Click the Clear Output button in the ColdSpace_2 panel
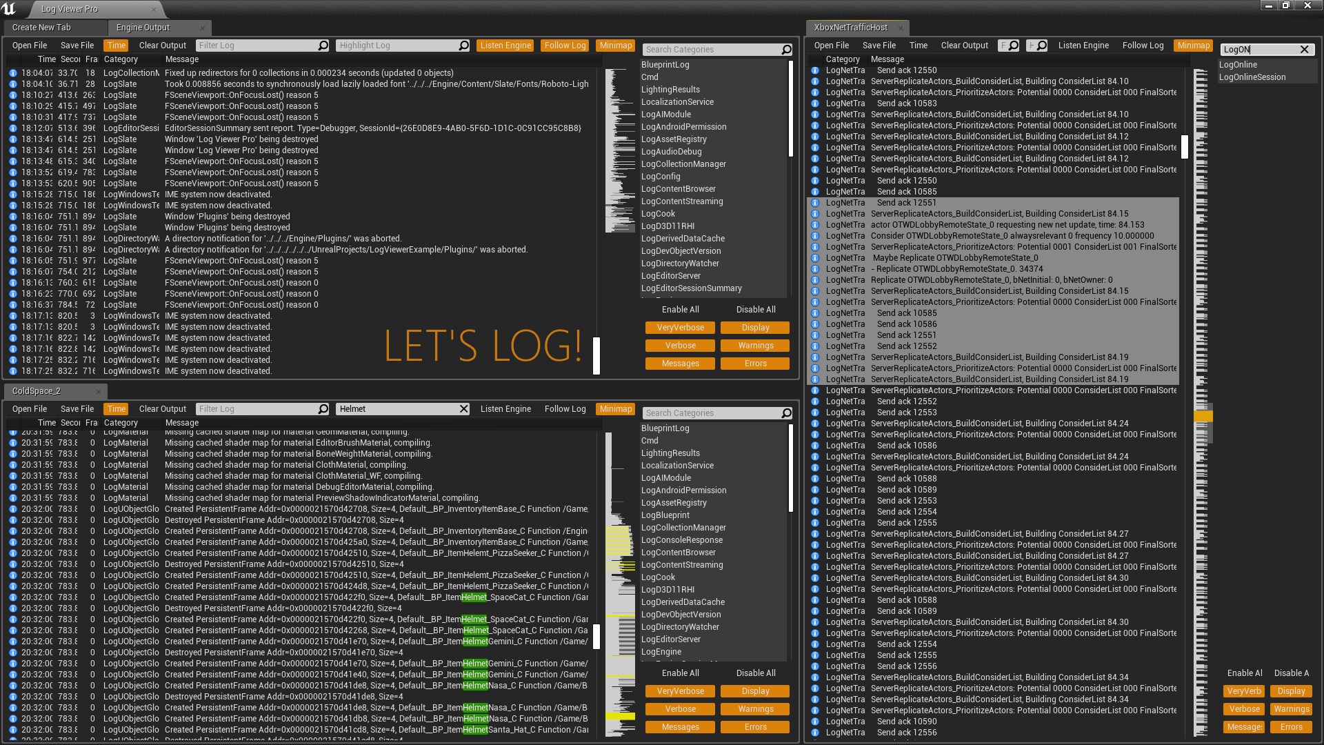 162,409
